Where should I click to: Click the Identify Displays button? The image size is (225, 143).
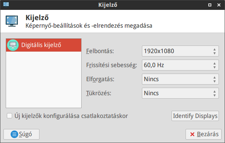(195, 116)
